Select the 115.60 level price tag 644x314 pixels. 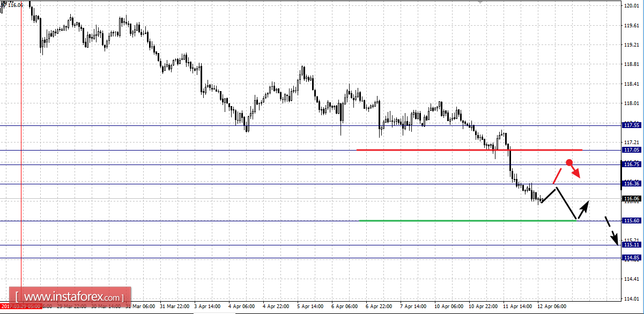tap(631, 221)
